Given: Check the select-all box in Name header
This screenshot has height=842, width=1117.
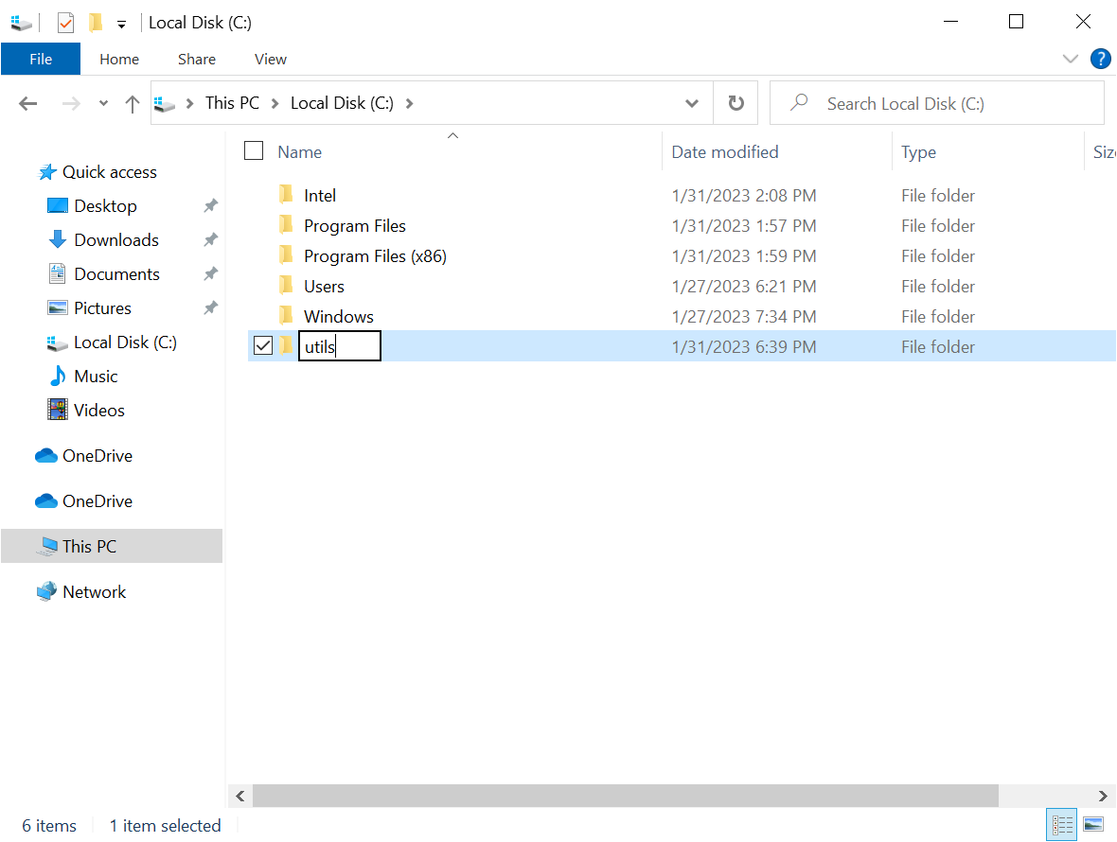Looking at the screenshot, I should click(x=253, y=149).
